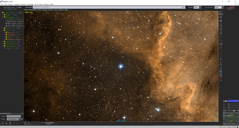239x128 pixels.
Task: Expand the Radio cube folder
Action: [x=5, y=37]
